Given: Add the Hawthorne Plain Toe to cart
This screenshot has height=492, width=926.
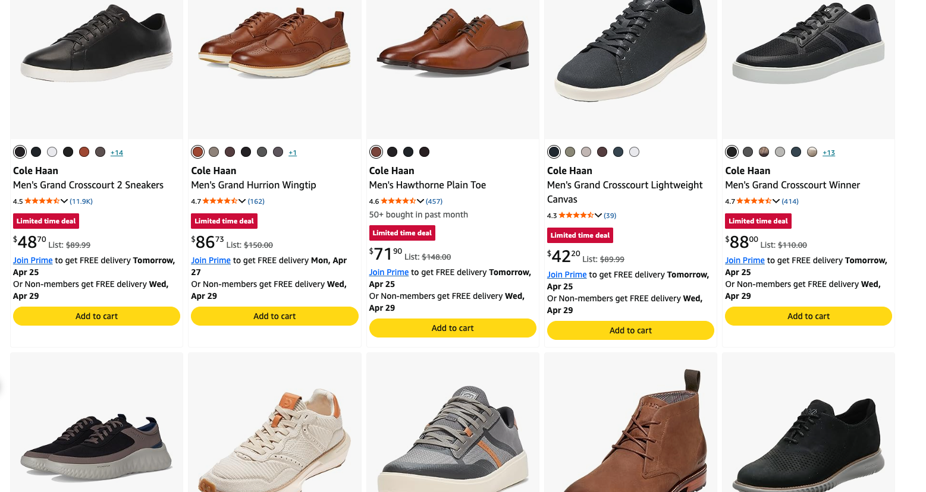Looking at the screenshot, I should click(x=452, y=327).
